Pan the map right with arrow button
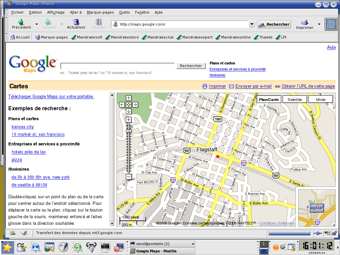This screenshot has height=255, width=340. [135, 105]
